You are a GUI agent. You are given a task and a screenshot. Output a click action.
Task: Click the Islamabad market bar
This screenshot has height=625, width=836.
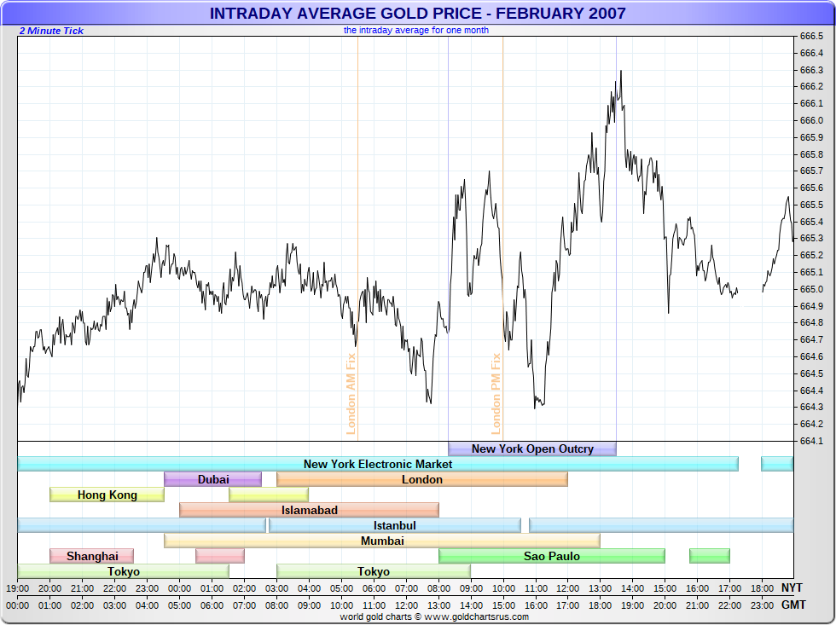coord(309,511)
